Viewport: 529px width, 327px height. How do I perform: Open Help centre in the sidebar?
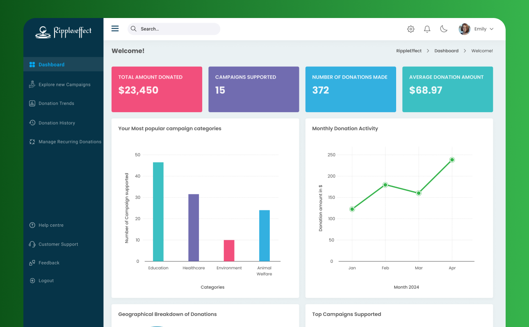[x=51, y=225]
